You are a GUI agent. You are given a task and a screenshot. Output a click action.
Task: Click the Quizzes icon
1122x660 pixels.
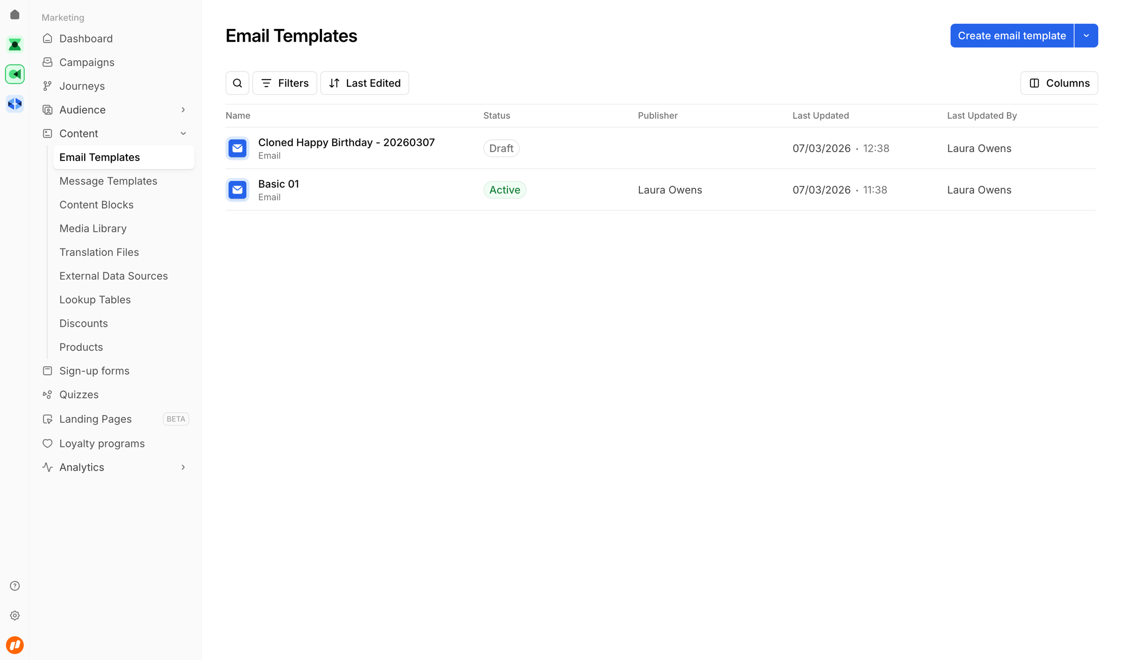(x=47, y=395)
